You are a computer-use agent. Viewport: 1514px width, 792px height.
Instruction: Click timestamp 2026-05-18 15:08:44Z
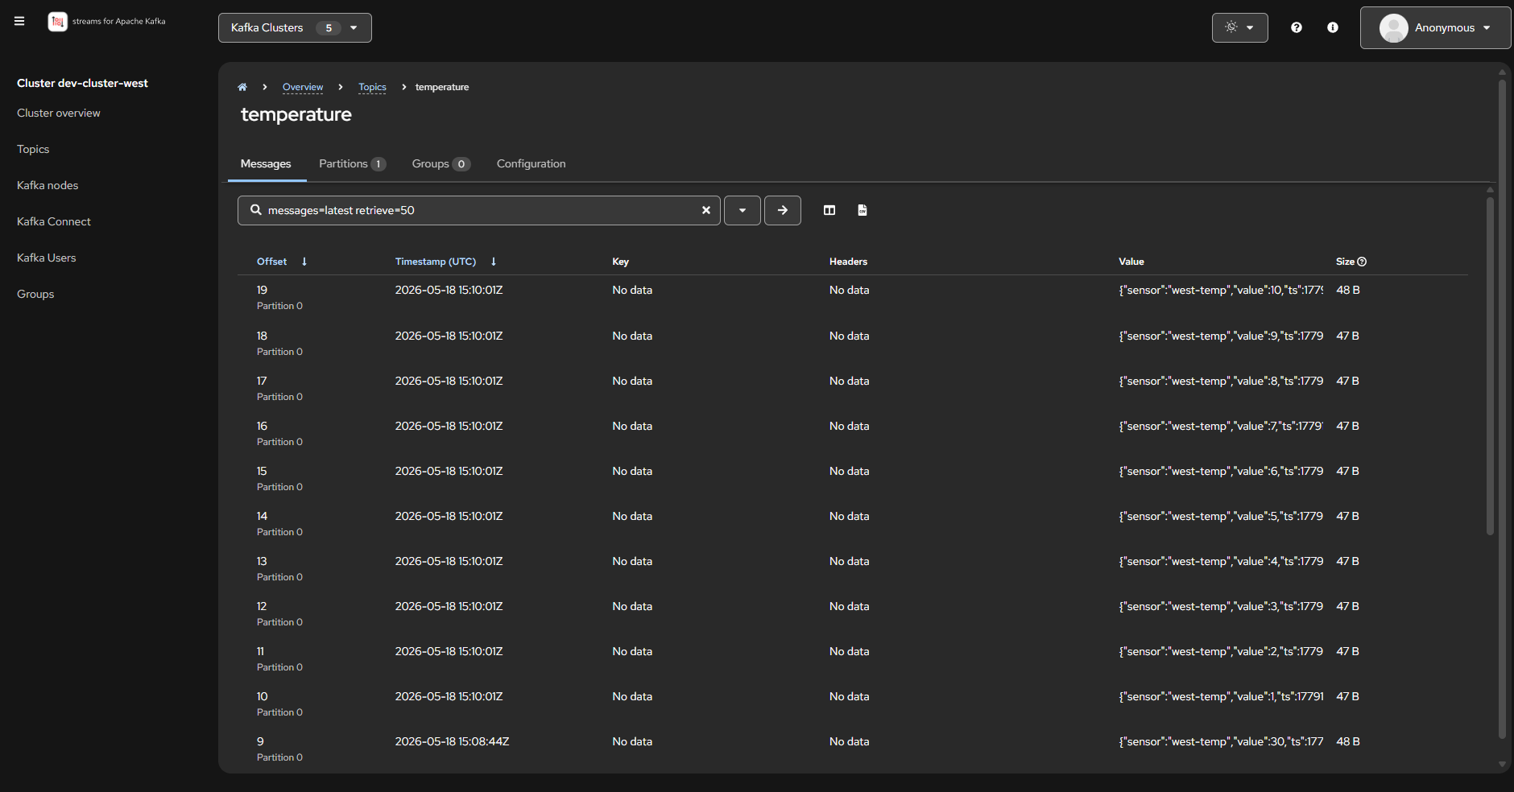452,741
